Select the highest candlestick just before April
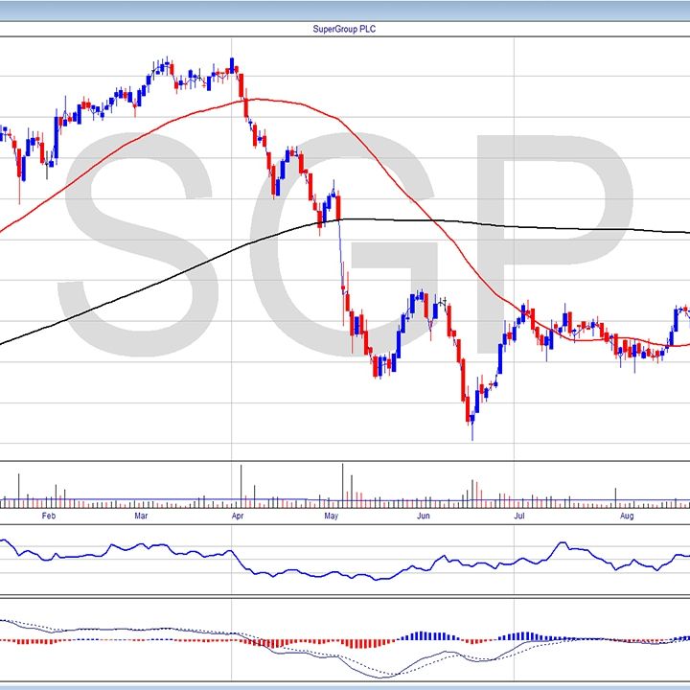Screen dimensions: 690x690 pos(232,65)
